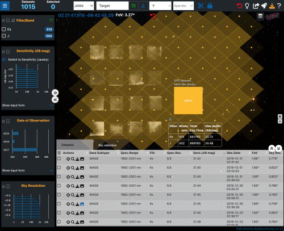Click the rocket icon in top toolbar
284x231 pixels.
[x=264, y=6]
